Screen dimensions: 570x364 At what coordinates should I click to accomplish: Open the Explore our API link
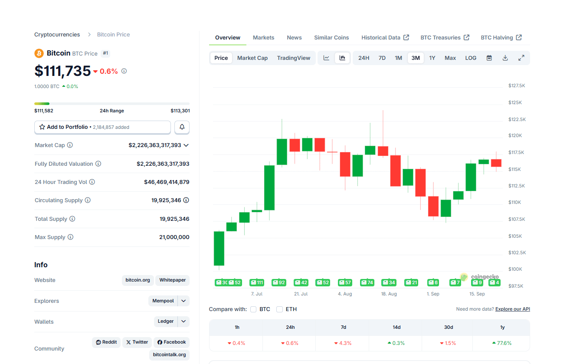pyautogui.click(x=512, y=309)
